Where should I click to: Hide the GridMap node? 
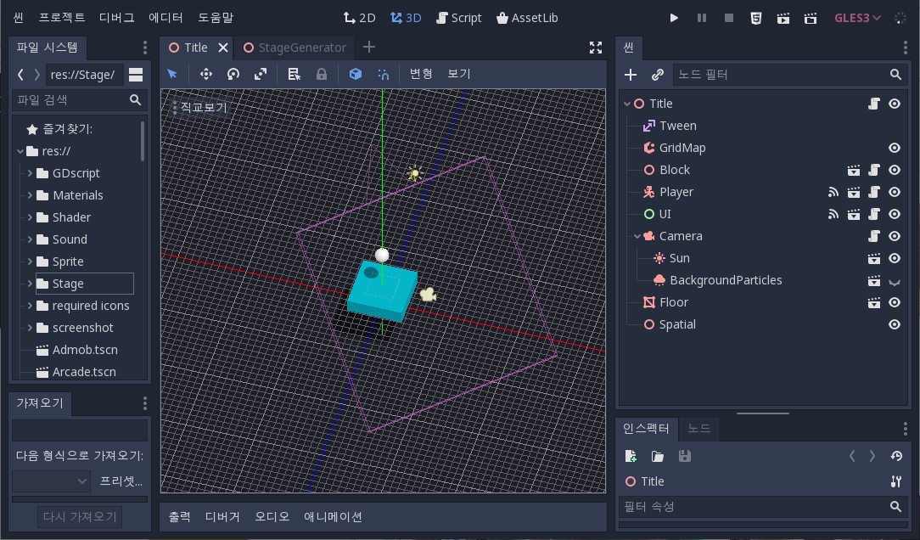pyautogui.click(x=895, y=148)
